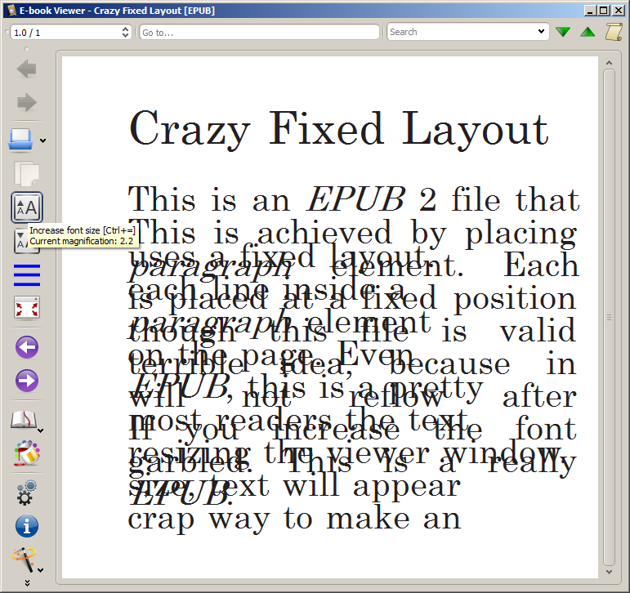Click the page number spinbox arrows

[125, 32]
